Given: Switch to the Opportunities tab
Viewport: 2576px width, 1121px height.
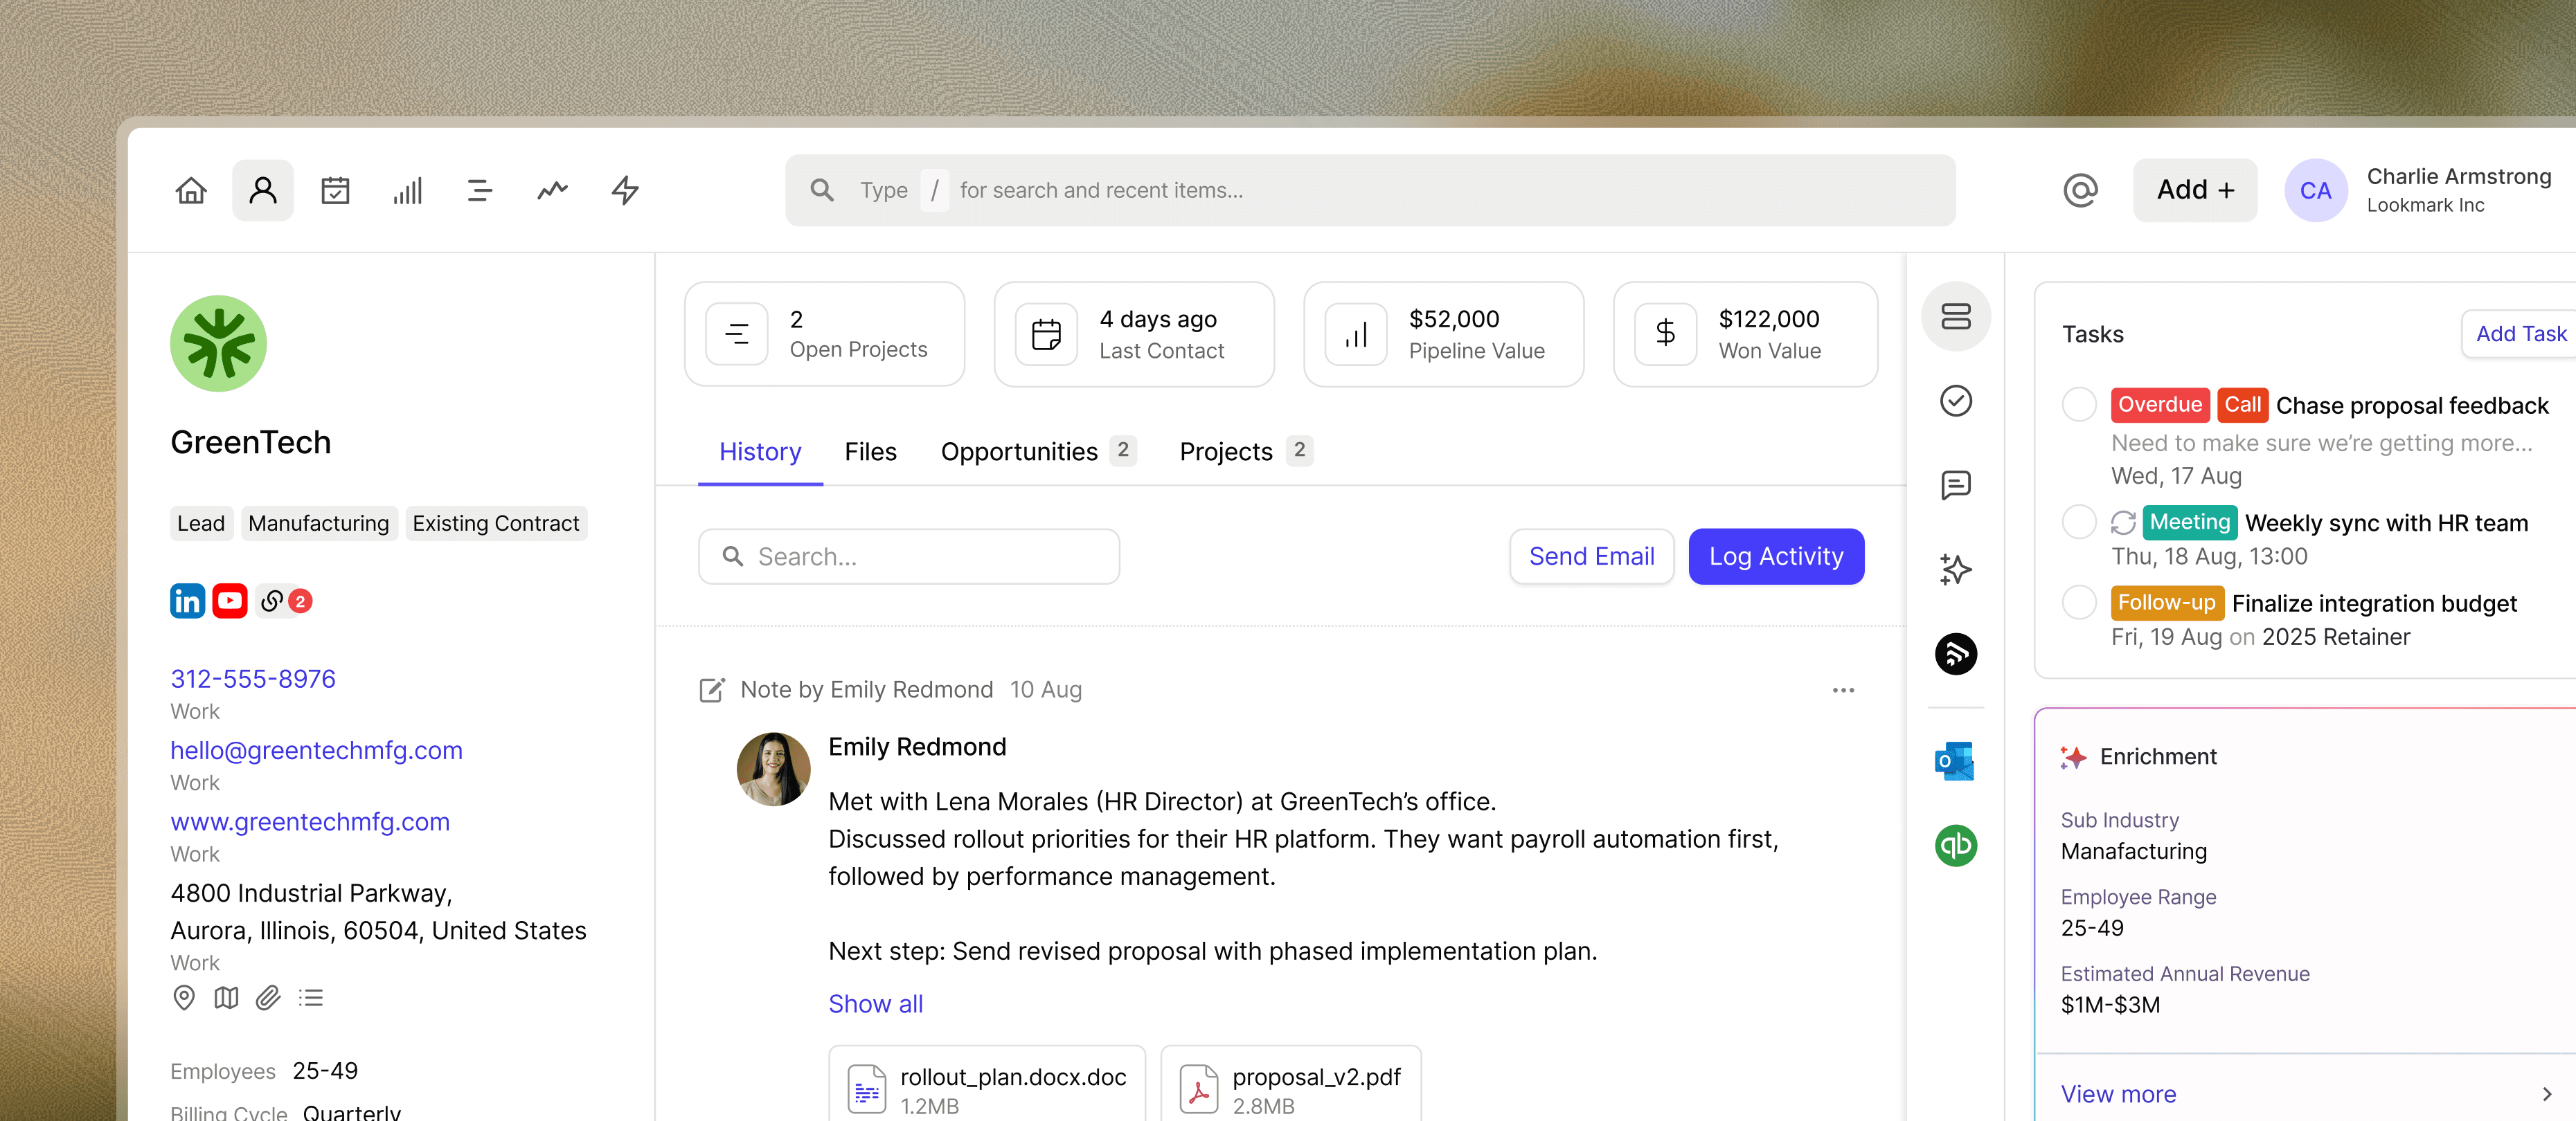Looking at the screenshot, I should point(1019,452).
